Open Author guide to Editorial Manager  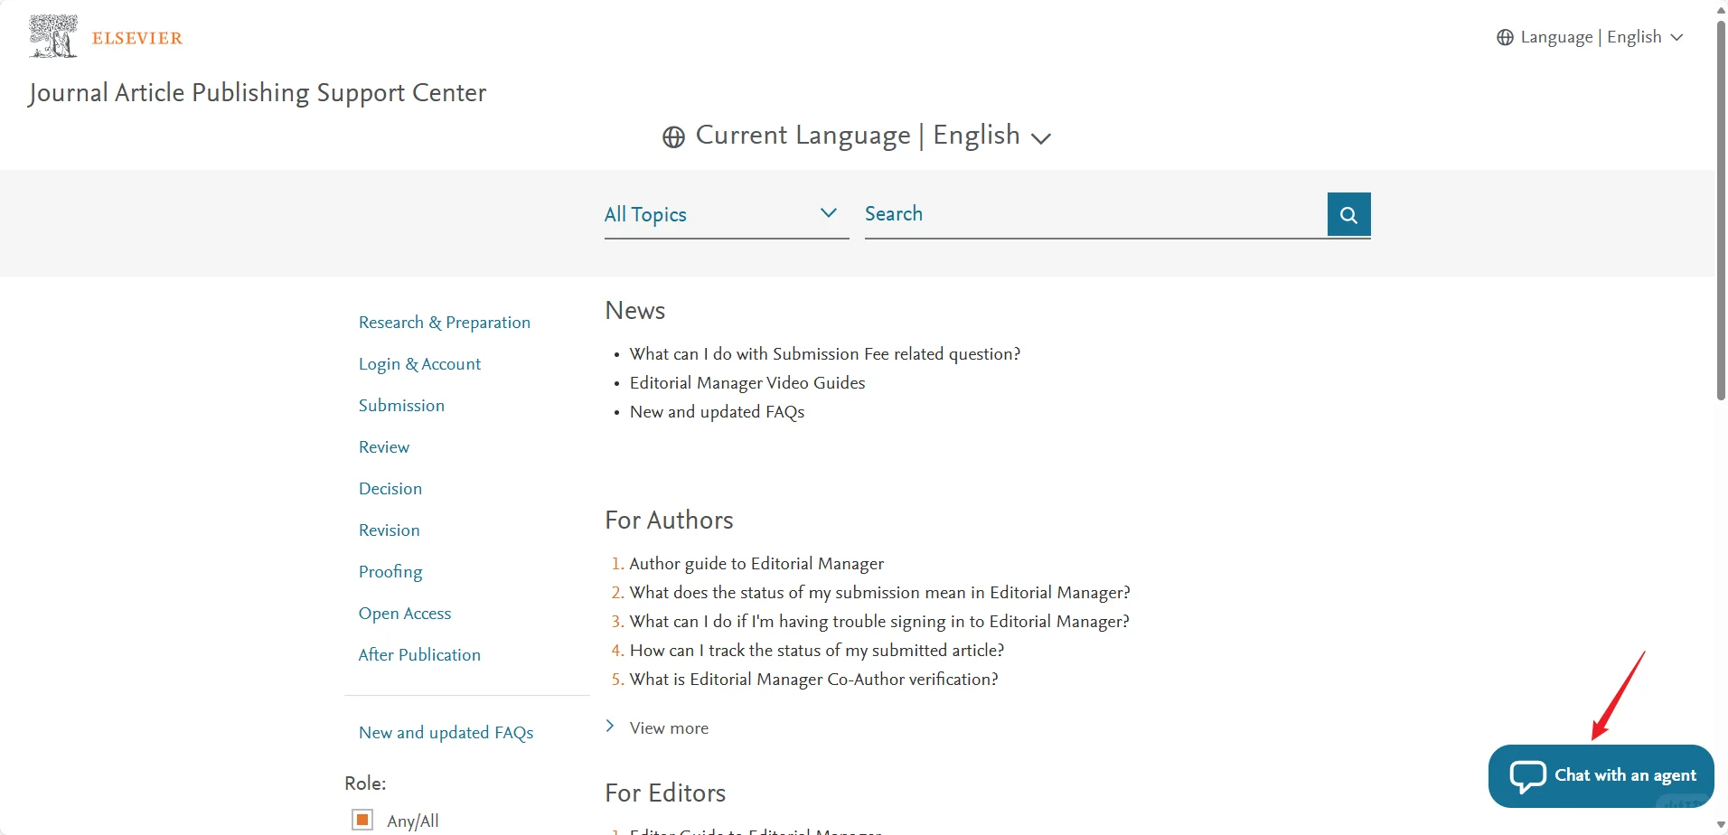coord(756,563)
